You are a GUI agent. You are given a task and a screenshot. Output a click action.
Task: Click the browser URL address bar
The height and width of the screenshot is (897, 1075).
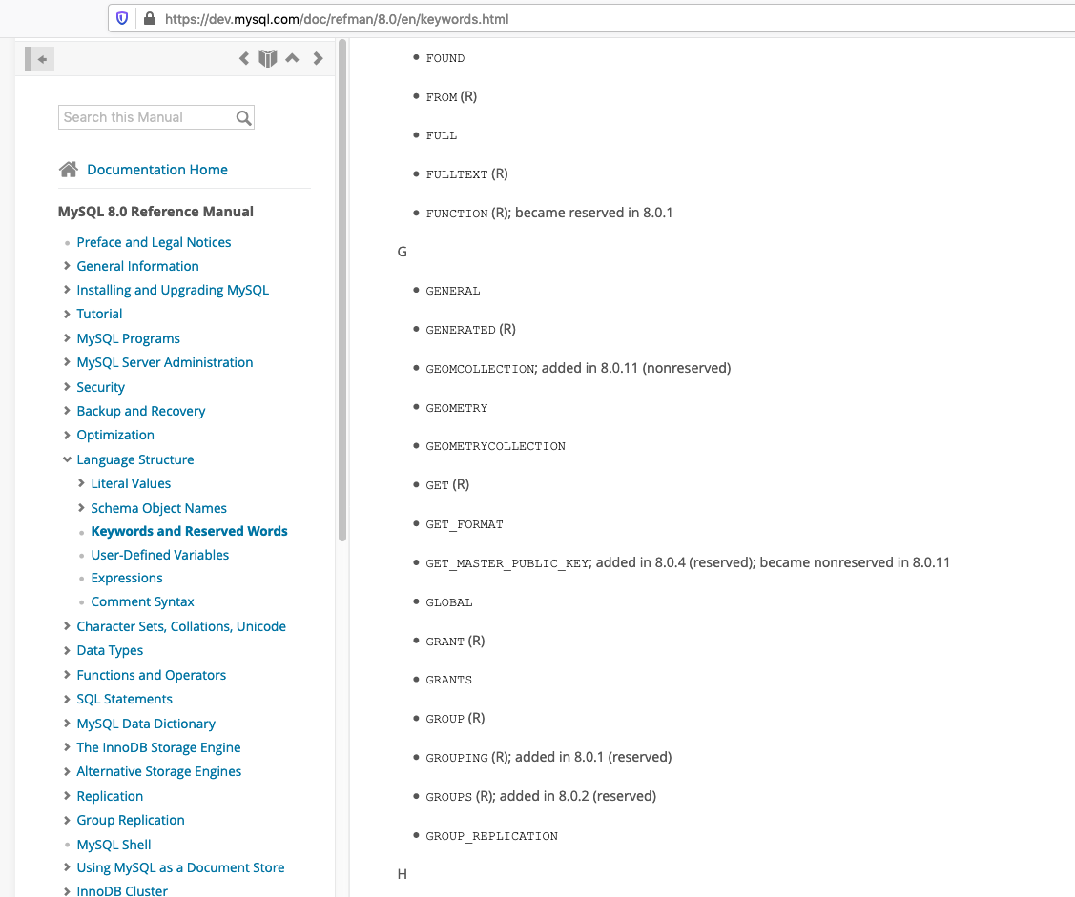point(589,19)
